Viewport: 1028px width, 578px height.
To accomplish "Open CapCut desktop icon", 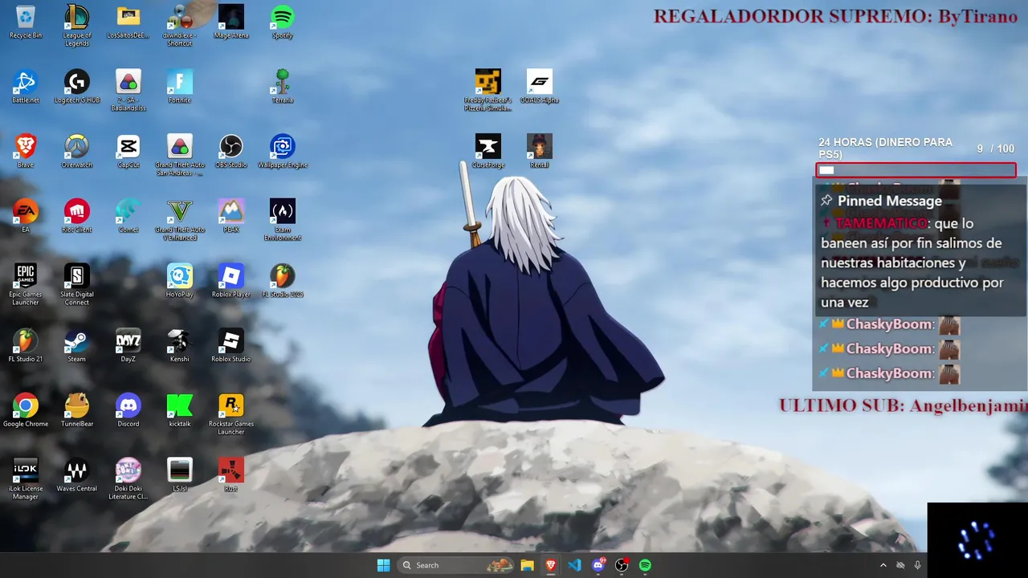I will (x=128, y=152).
